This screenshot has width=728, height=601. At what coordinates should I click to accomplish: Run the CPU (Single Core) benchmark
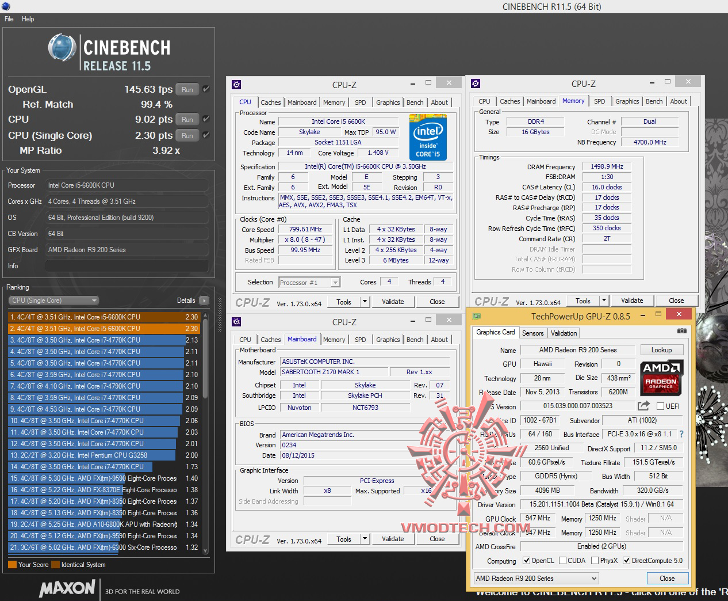coord(187,135)
